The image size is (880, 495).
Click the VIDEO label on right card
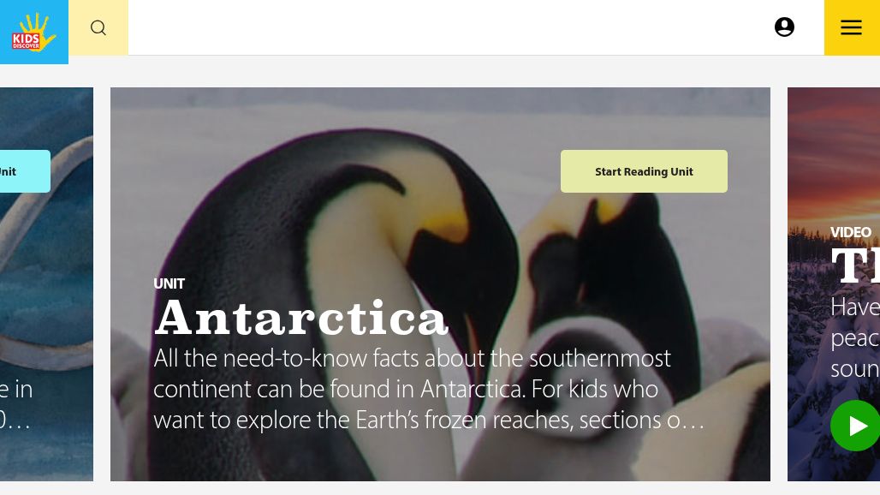[x=851, y=232]
